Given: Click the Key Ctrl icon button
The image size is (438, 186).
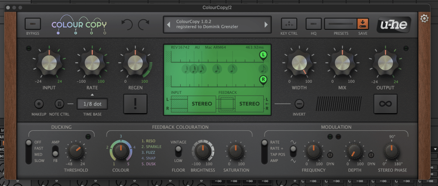Looking at the screenshot, I should point(289,24).
